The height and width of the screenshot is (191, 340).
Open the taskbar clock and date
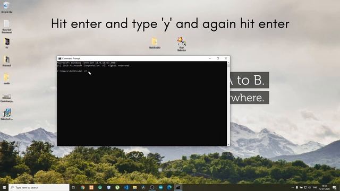[325, 187]
